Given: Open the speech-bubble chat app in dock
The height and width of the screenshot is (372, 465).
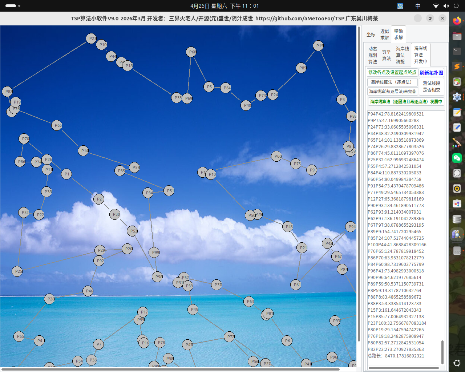Looking at the screenshot, I should click(x=457, y=173).
